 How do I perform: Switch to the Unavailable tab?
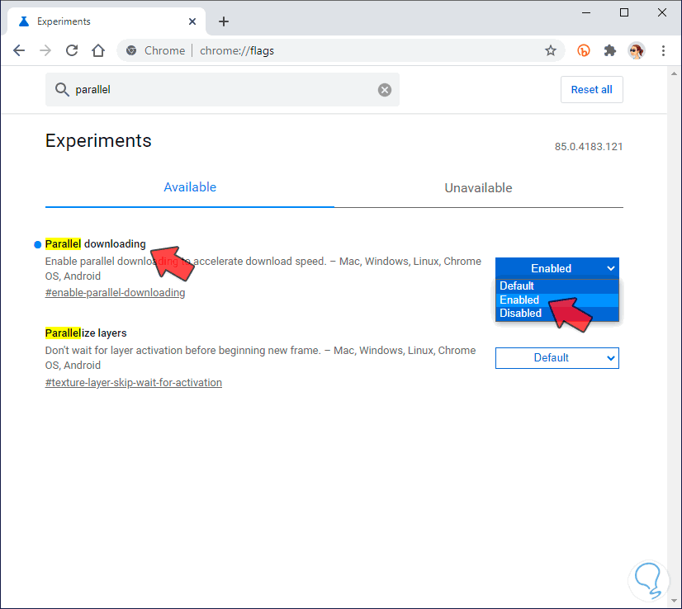coord(478,188)
